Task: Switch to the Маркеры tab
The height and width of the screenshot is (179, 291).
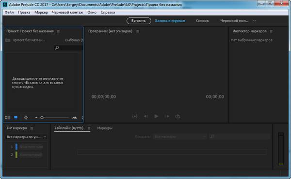Action: (105, 128)
